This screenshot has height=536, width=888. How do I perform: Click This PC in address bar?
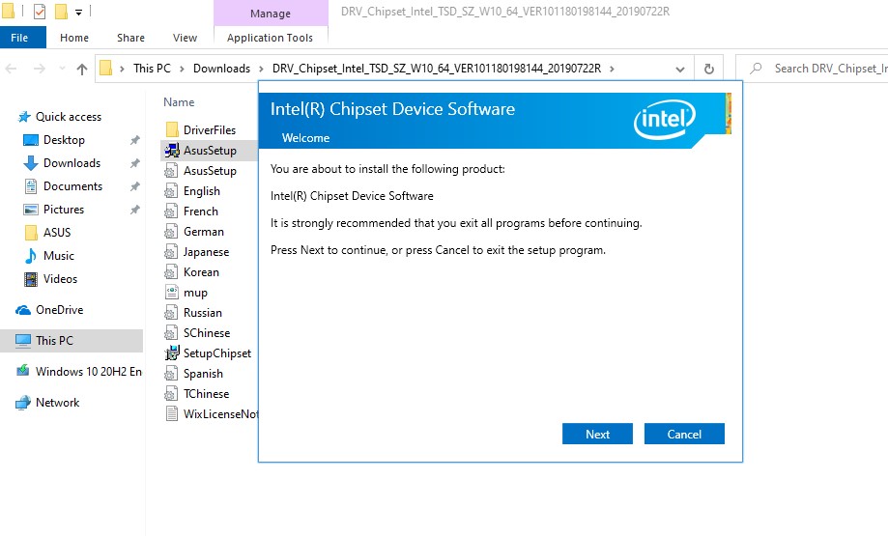point(152,69)
